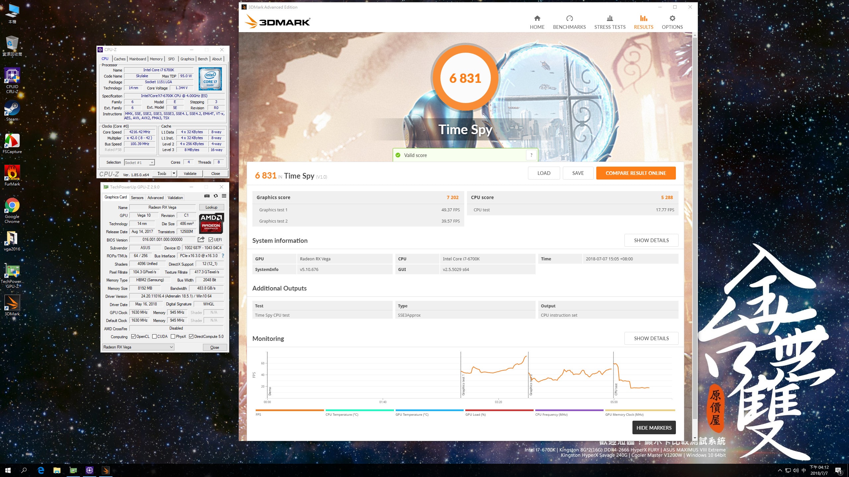The width and height of the screenshot is (849, 477).
Task: Open GPU-Z hamburger menu icon
Action: pos(224,196)
